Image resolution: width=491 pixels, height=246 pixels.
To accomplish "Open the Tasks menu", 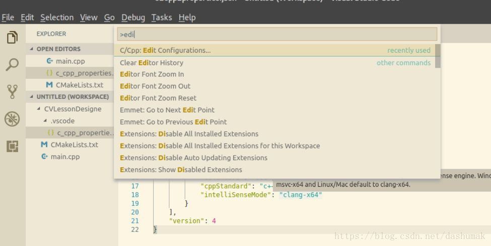I will click(x=162, y=18).
